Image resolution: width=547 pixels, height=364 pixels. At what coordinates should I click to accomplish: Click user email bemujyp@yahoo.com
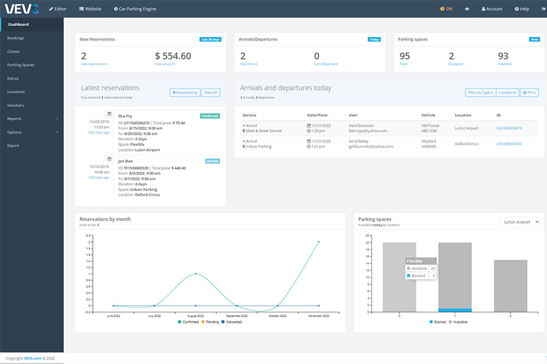368,131
